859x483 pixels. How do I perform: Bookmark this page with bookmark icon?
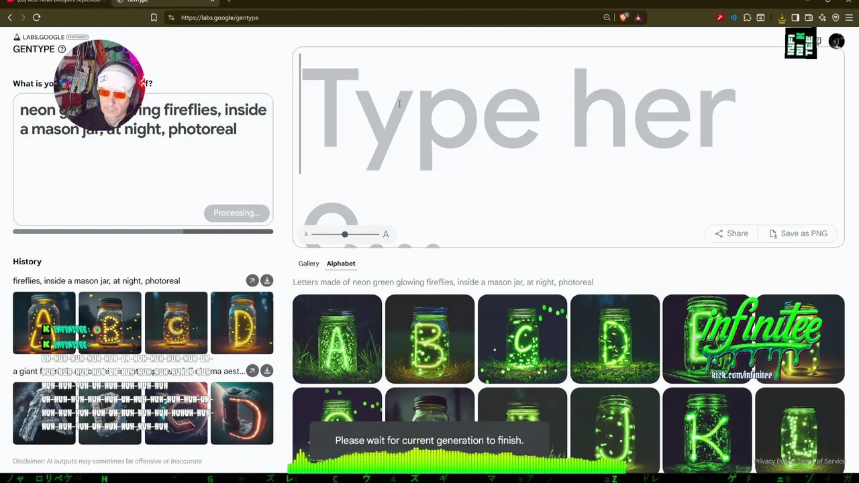click(154, 17)
